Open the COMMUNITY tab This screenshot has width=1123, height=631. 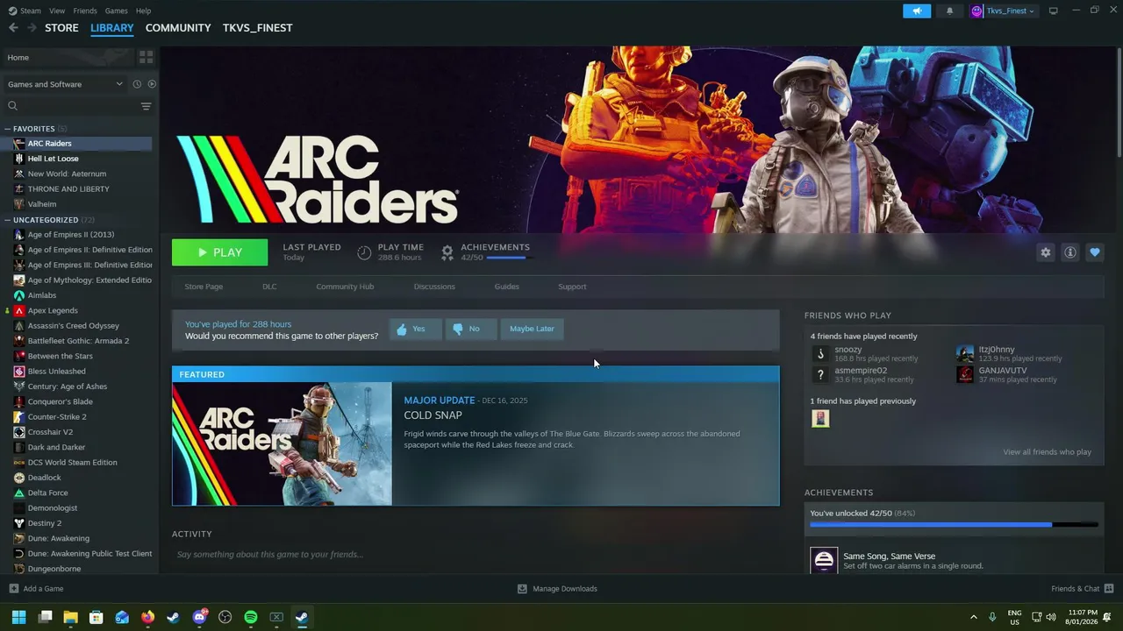[178, 28]
